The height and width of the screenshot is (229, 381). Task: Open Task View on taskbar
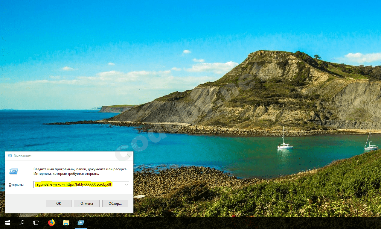pos(36,223)
